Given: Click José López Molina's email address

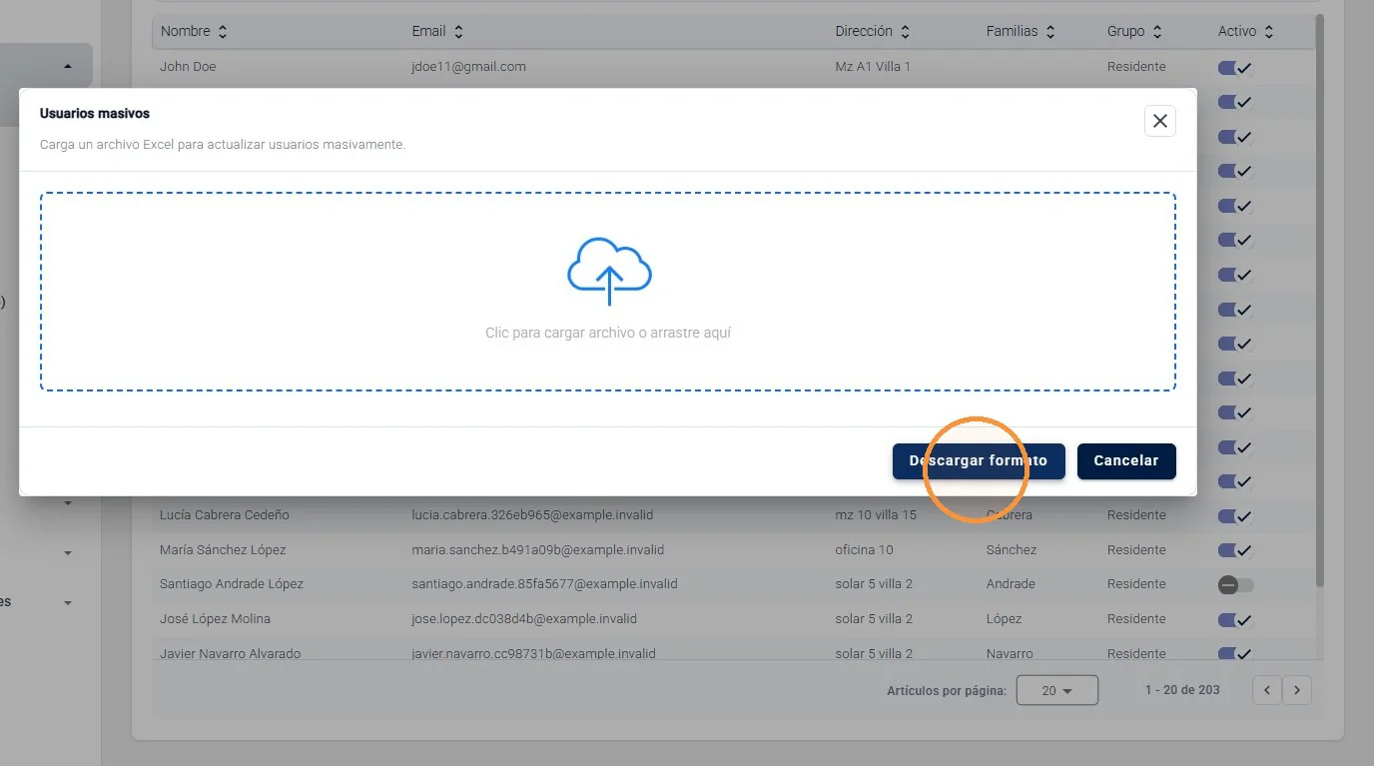Looking at the screenshot, I should click(x=524, y=619).
